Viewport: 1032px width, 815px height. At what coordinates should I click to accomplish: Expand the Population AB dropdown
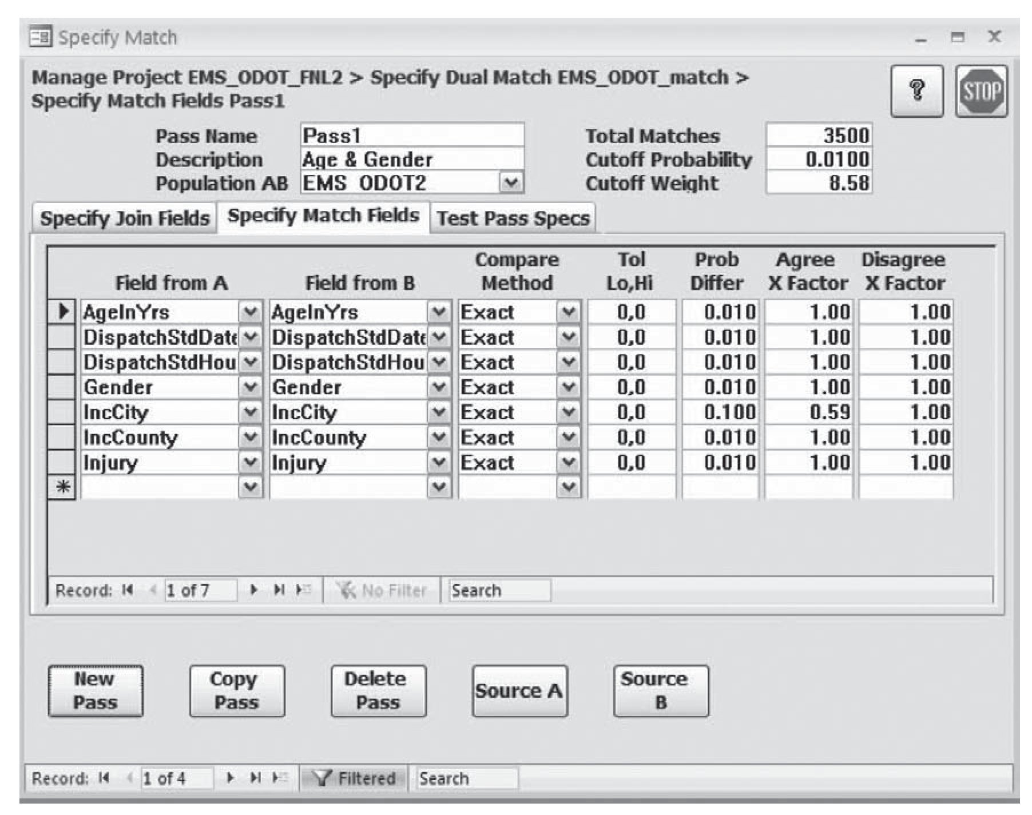(x=511, y=183)
